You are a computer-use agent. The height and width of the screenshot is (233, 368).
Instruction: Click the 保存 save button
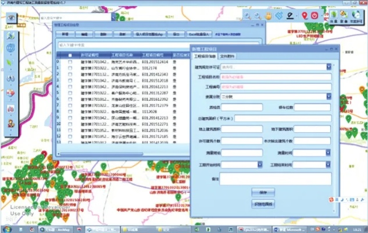pyautogui.click(x=263, y=191)
